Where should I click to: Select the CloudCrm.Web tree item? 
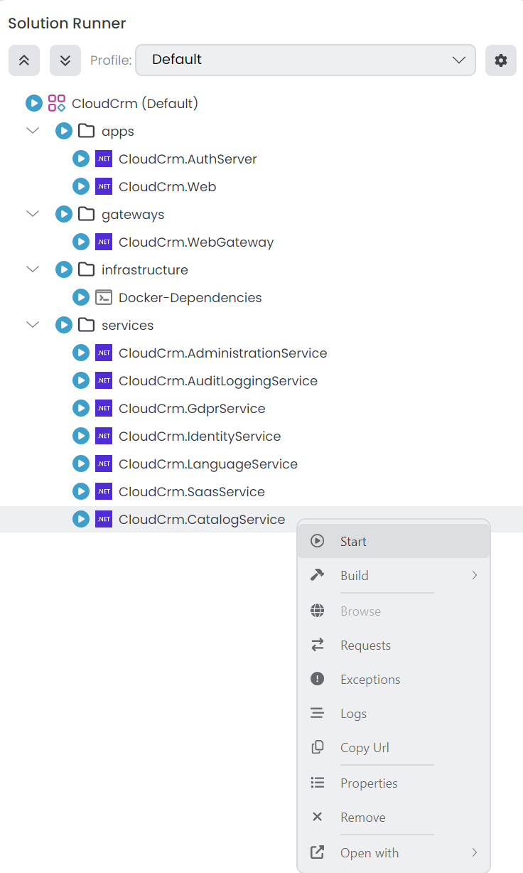167,186
